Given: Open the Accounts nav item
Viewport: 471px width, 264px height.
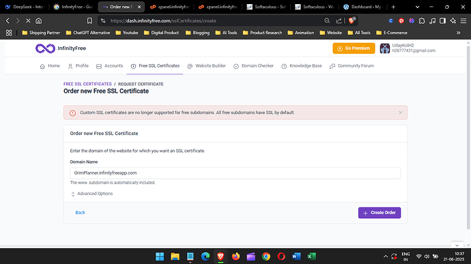Looking at the screenshot, I should tap(110, 66).
